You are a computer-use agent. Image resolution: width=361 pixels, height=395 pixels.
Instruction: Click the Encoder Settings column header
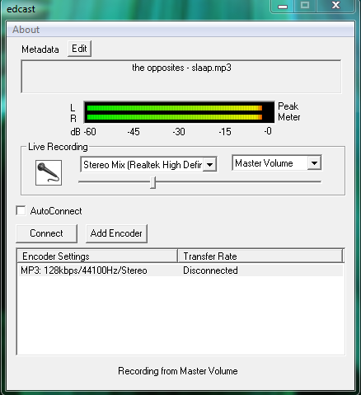pyautogui.click(x=97, y=256)
